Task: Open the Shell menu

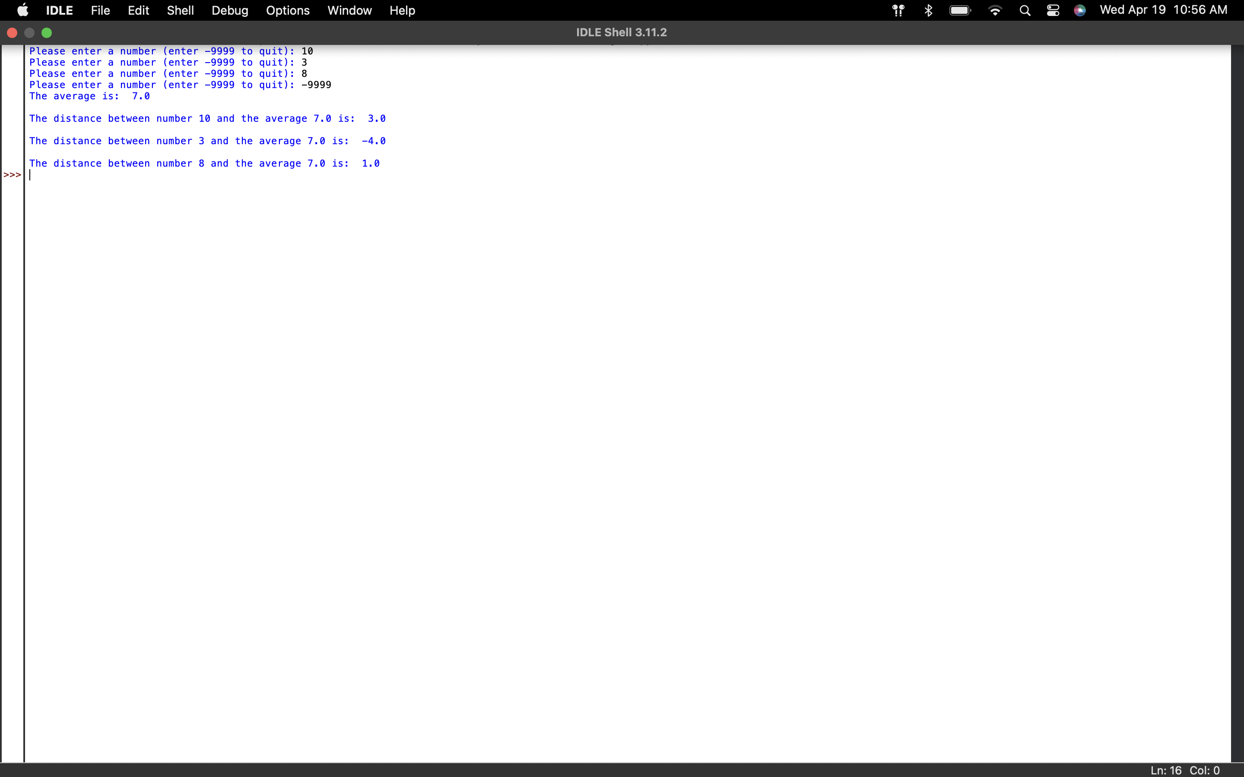Action: tap(180, 10)
